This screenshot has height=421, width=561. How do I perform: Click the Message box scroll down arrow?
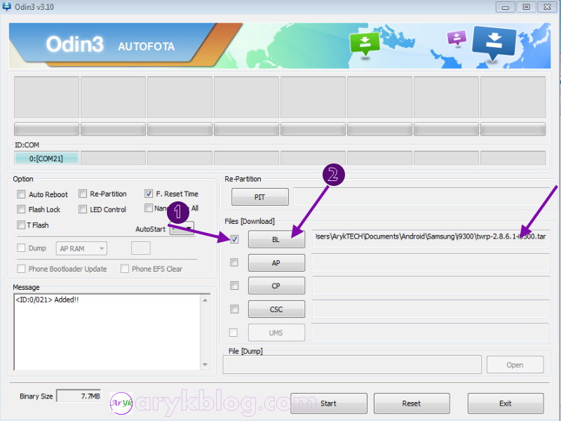tap(205, 365)
